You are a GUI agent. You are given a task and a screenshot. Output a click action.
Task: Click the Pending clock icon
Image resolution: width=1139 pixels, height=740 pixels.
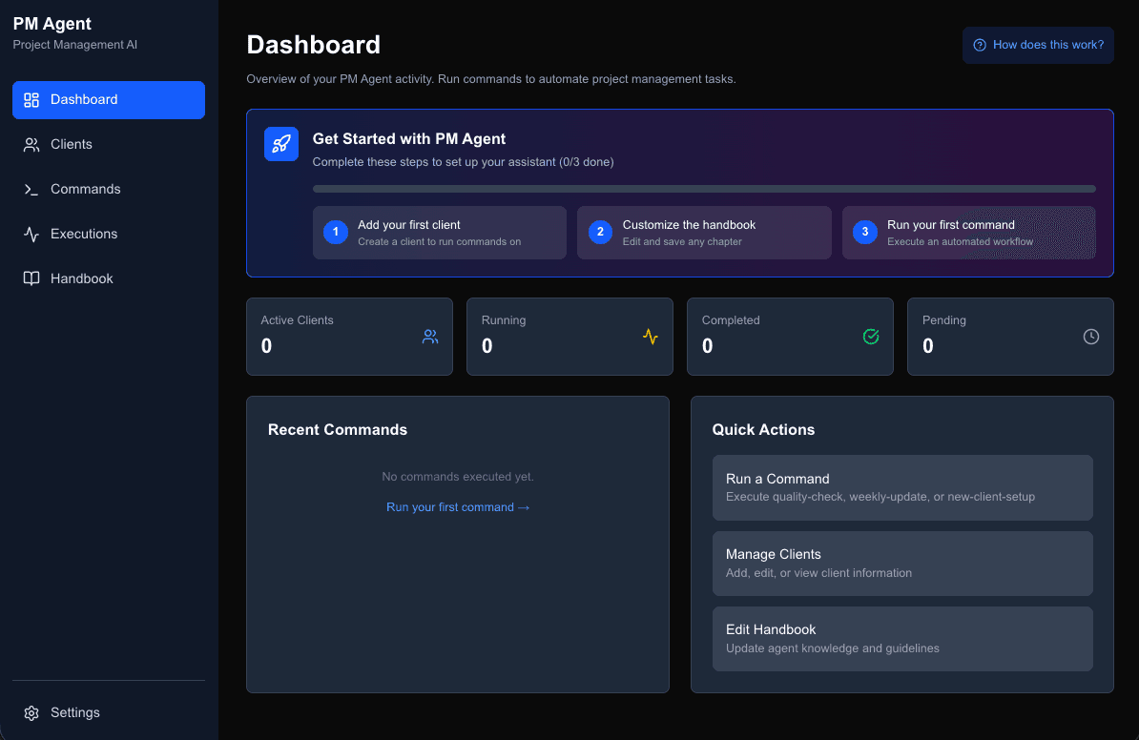coord(1091,337)
